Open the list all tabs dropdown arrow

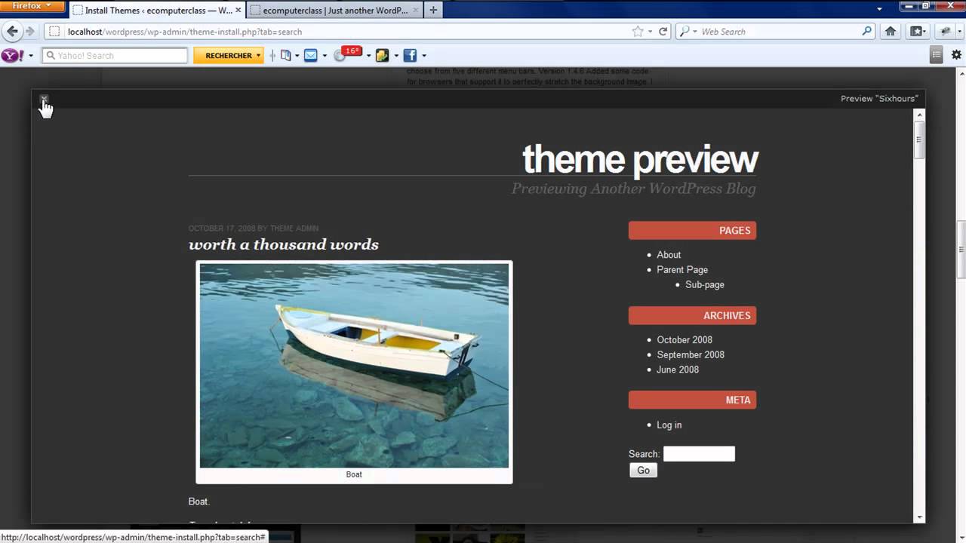click(x=879, y=9)
